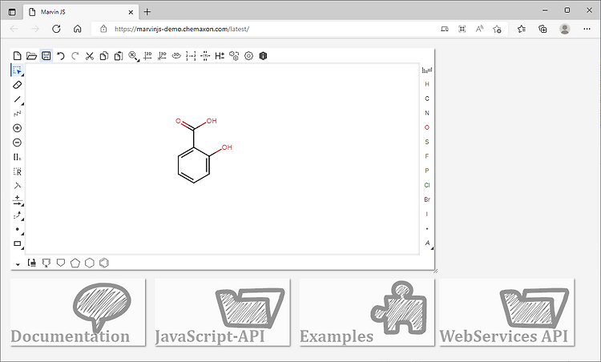Click the carboxylic OH label in molecule

tap(212, 121)
